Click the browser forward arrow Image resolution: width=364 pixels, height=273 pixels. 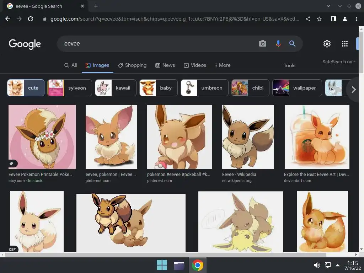pyautogui.click(x=19, y=19)
